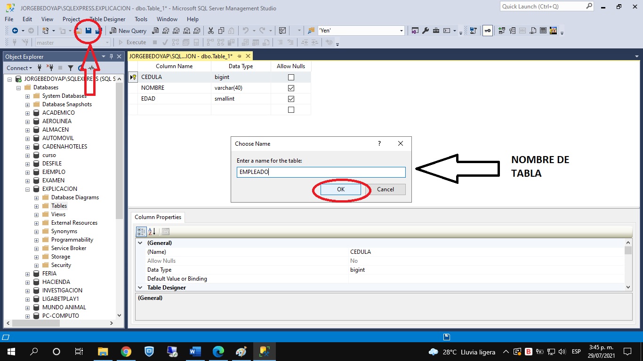
Task: Open Word from the Windows taskbar
Action: pyautogui.click(x=195, y=352)
